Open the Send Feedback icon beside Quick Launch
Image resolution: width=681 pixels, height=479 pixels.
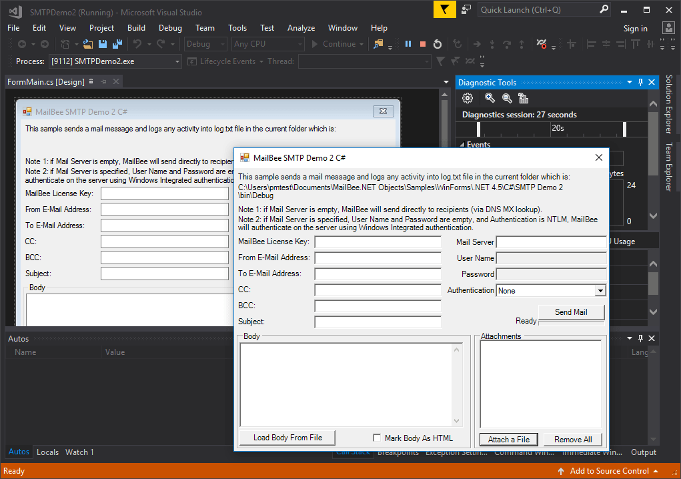[x=466, y=9]
